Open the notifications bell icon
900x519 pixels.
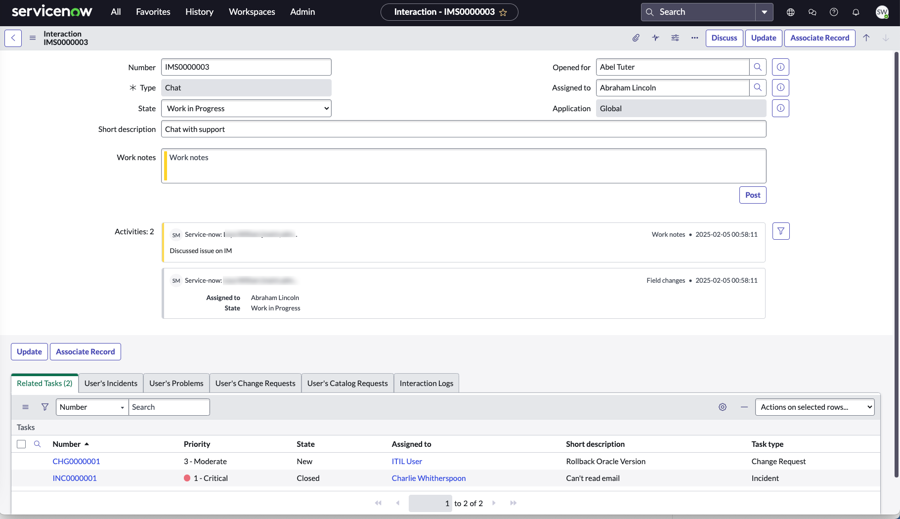click(x=856, y=12)
